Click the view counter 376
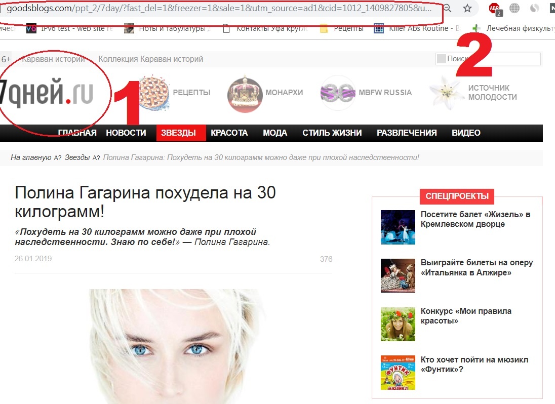 pos(326,259)
